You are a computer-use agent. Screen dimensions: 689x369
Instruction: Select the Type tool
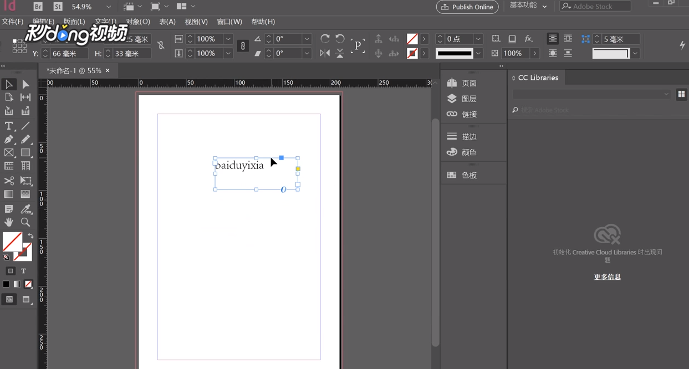click(x=9, y=126)
